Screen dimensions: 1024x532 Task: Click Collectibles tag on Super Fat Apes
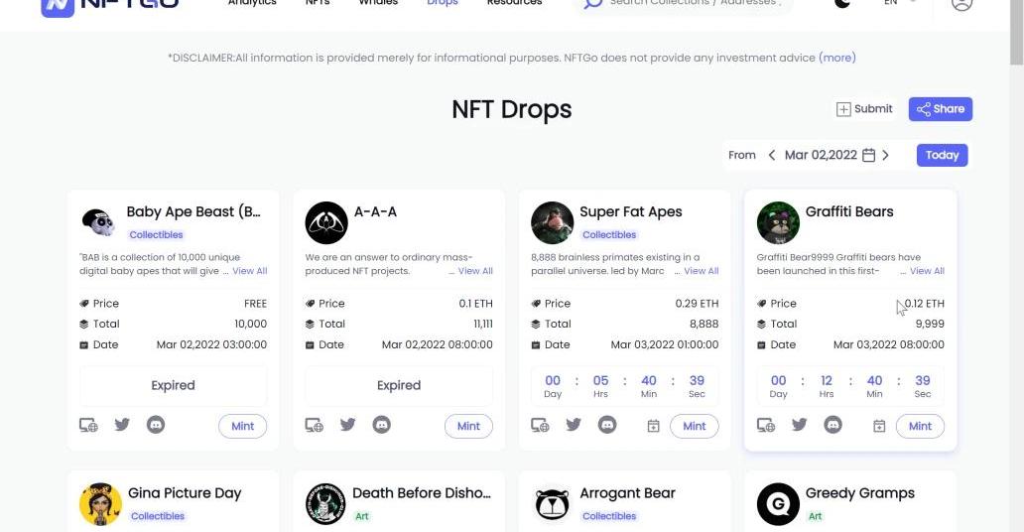(x=609, y=234)
